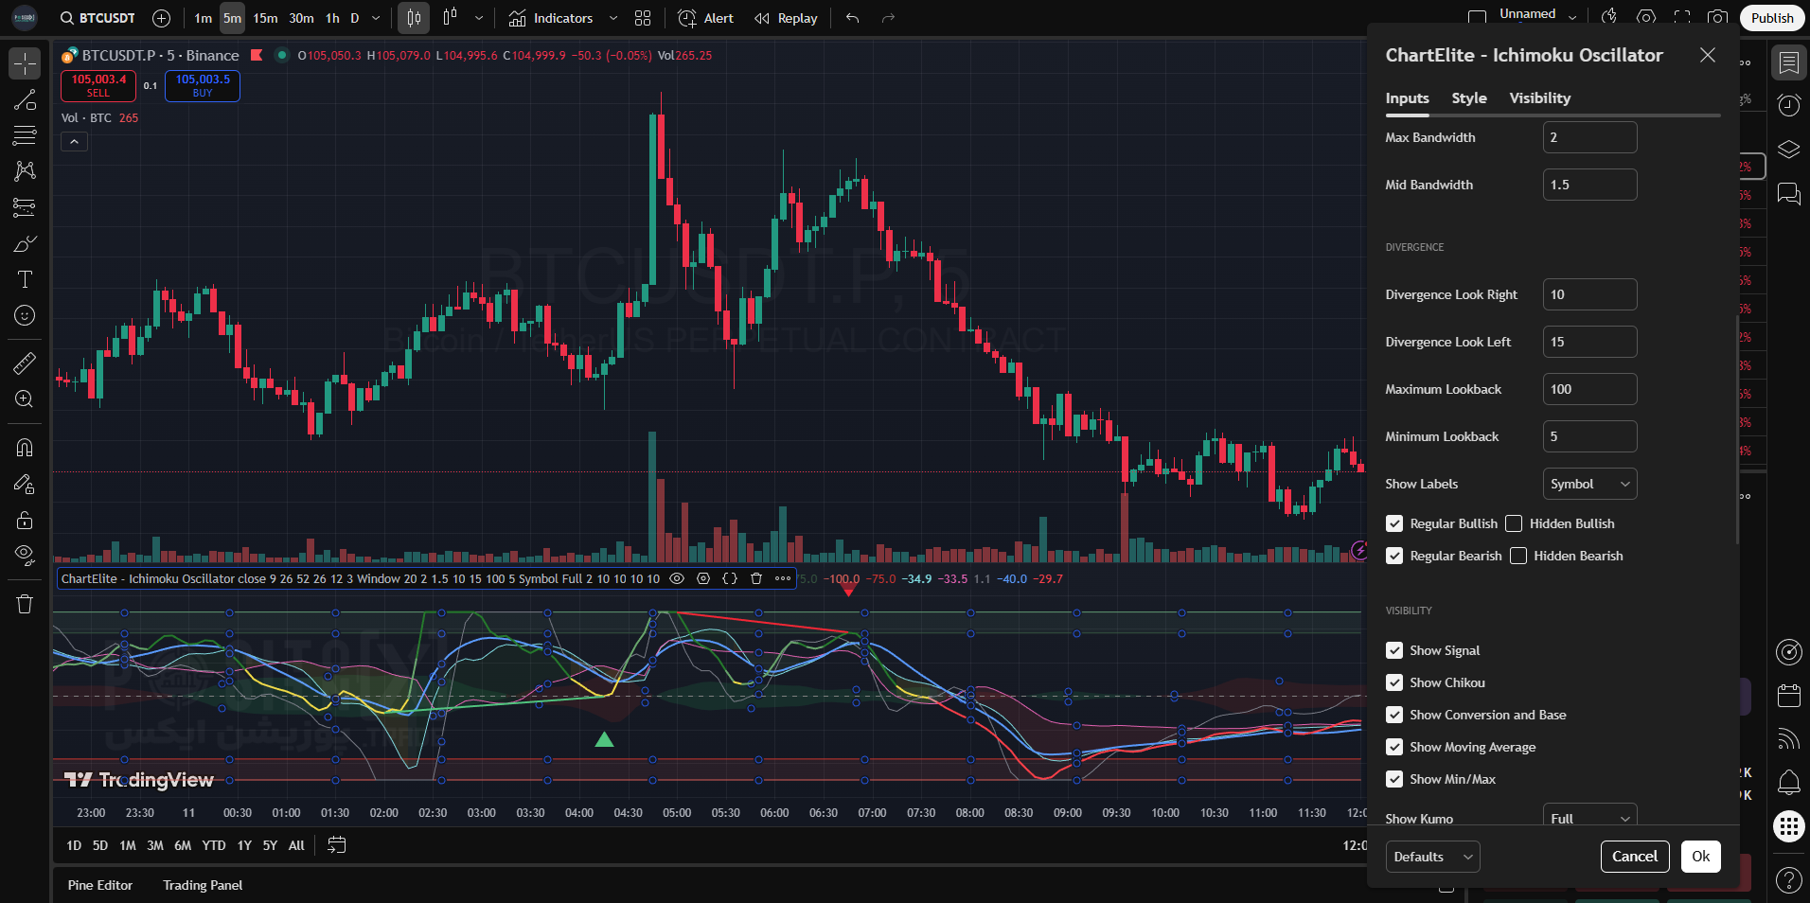The image size is (1810, 903).
Task: Open the Show Kumo Full dropdown
Action: click(x=1589, y=818)
